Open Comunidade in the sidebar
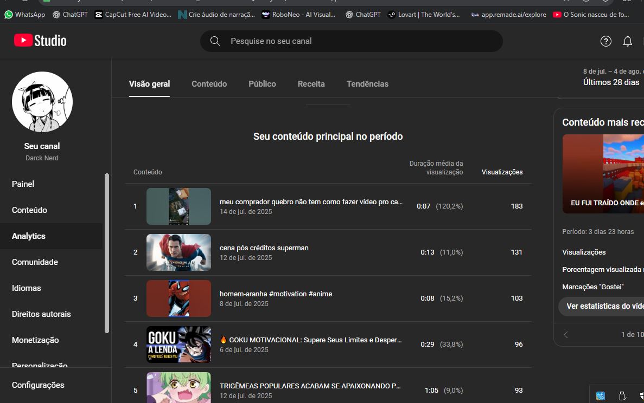The height and width of the screenshot is (403, 644). pyautogui.click(x=52, y=262)
